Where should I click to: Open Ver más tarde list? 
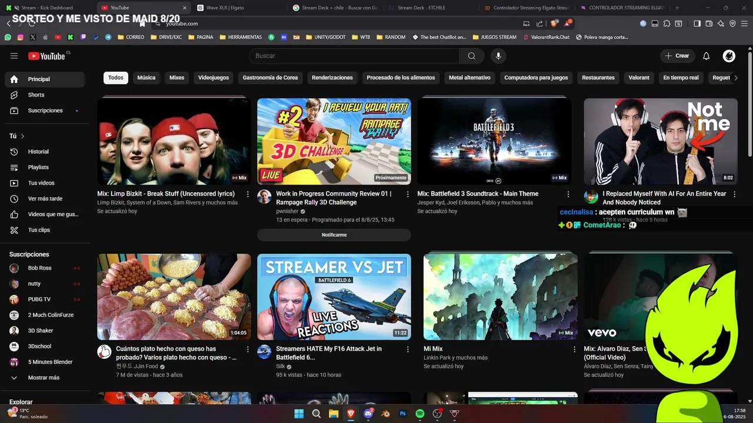45,199
